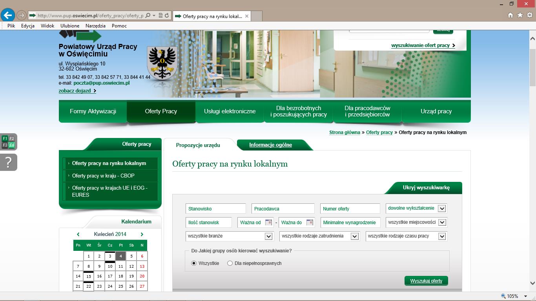Click the Stanowisko input field

pyautogui.click(x=216, y=209)
